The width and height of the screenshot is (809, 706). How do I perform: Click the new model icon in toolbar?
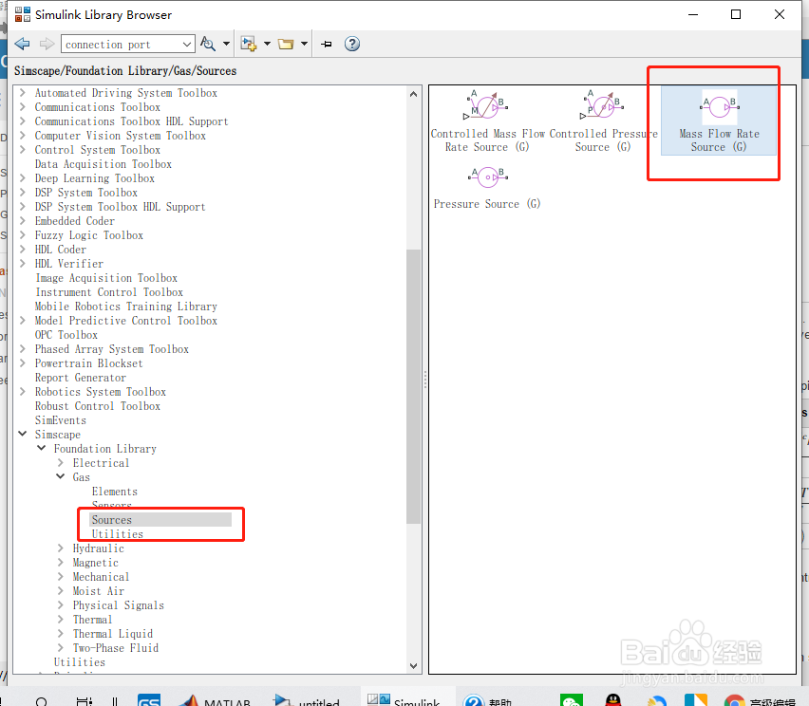[x=249, y=44]
